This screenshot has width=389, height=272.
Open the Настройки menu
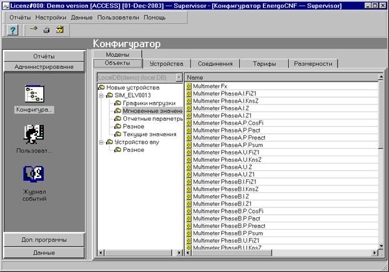(x=51, y=17)
